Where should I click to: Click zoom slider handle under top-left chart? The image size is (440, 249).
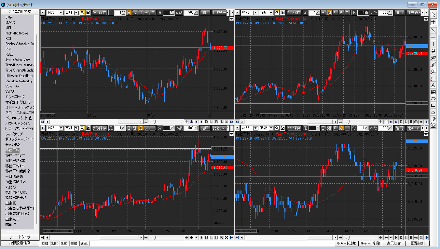click(x=155, y=122)
